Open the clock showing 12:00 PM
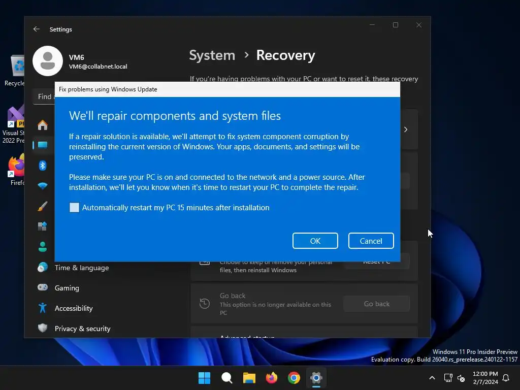Viewport: 520px width, 390px height. point(485,378)
